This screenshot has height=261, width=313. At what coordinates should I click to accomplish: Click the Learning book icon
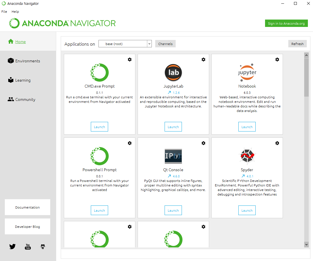pyautogui.click(x=10, y=80)
